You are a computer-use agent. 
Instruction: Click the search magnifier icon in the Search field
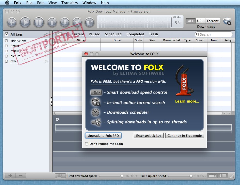point(198,34)
